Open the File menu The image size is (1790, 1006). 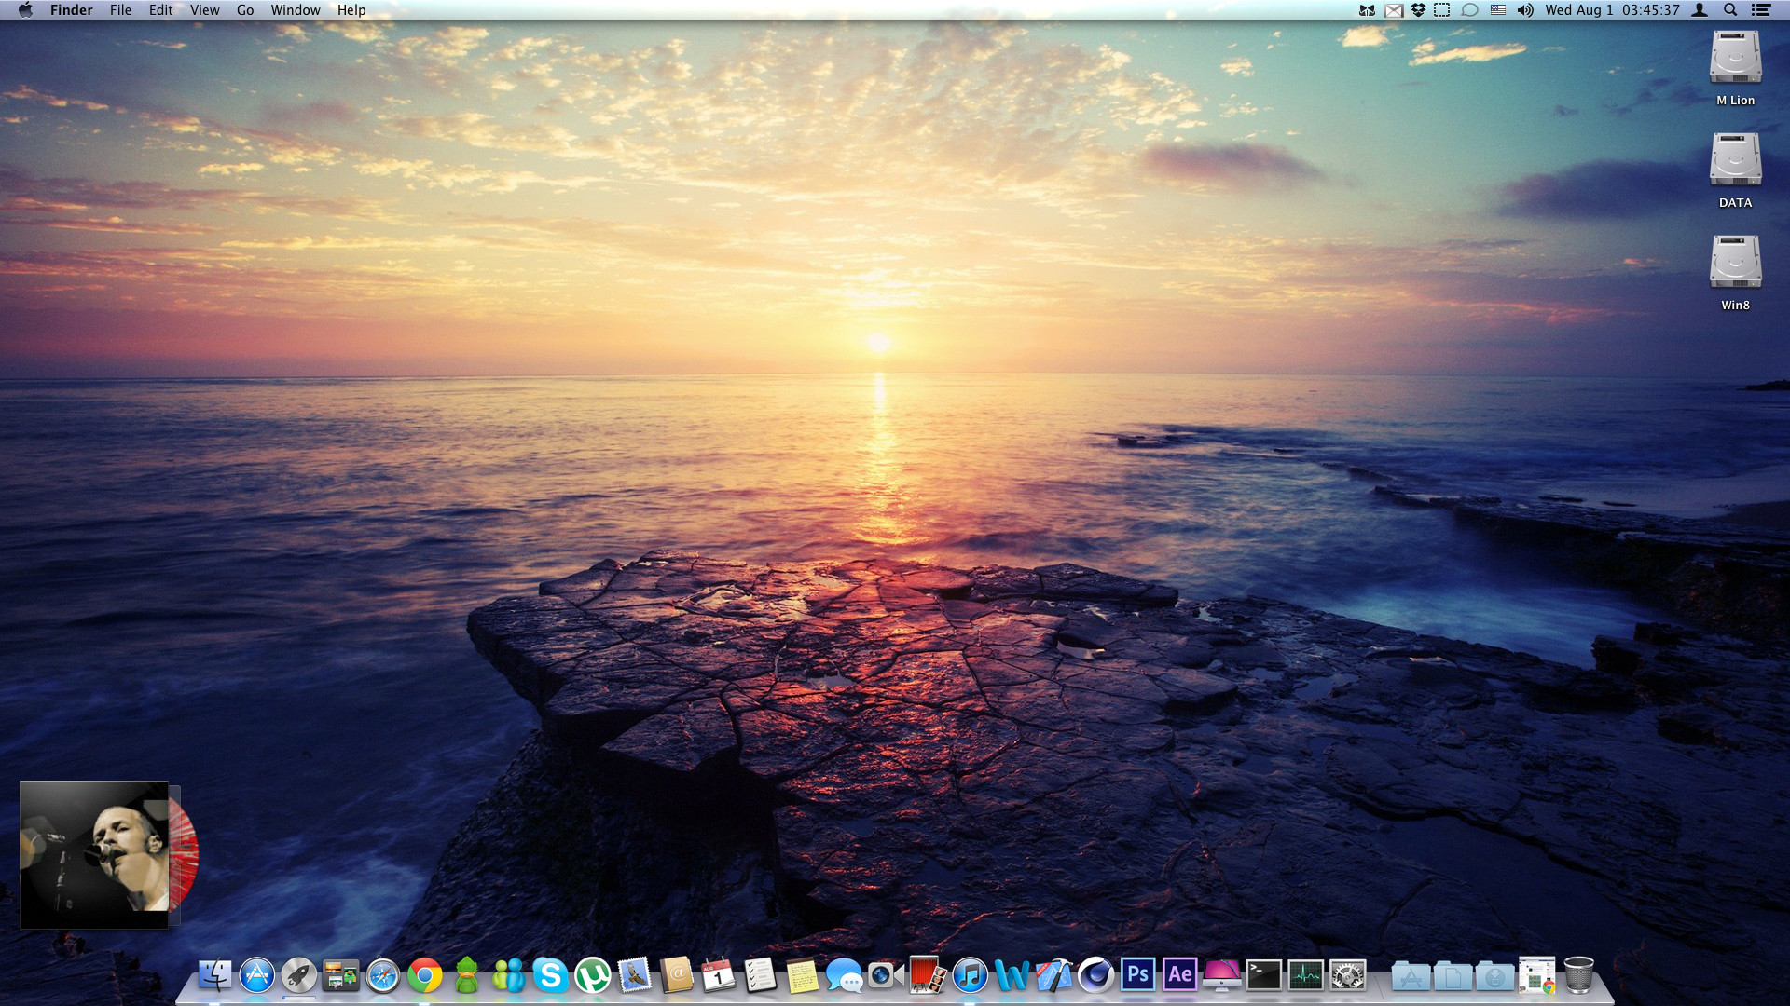120,10
